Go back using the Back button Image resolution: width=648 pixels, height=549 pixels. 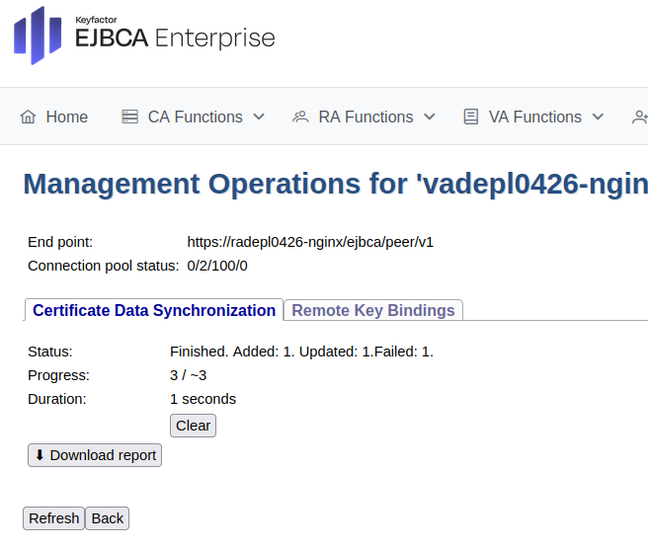[108, 518]
